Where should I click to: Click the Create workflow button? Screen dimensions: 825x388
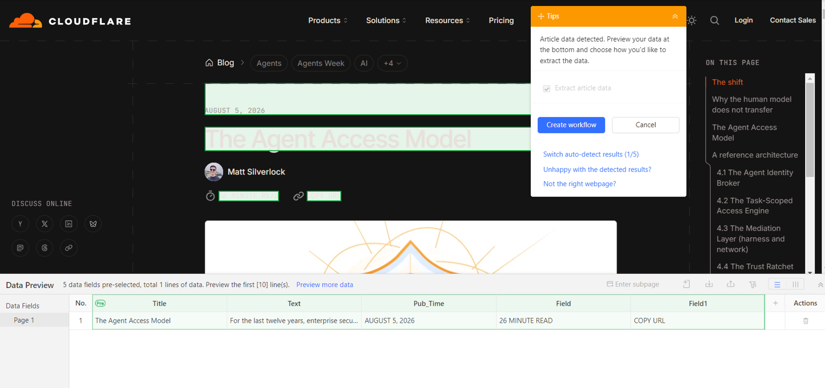point(571,125)
